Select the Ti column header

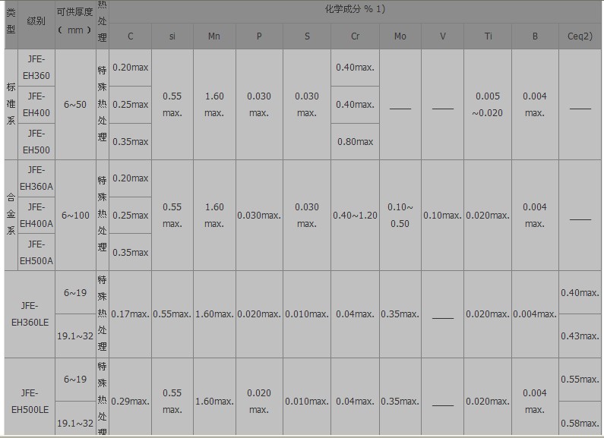click(488, 36)
